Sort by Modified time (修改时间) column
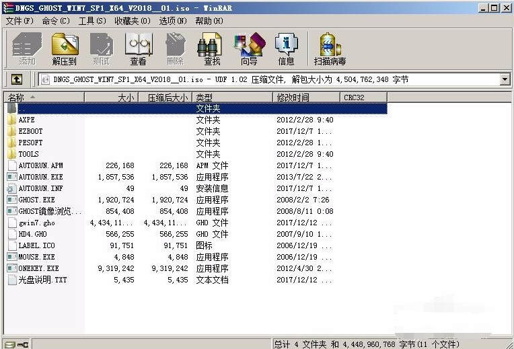 [307, 98]
